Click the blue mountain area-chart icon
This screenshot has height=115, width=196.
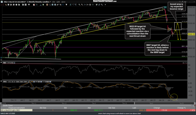point(41,5)
